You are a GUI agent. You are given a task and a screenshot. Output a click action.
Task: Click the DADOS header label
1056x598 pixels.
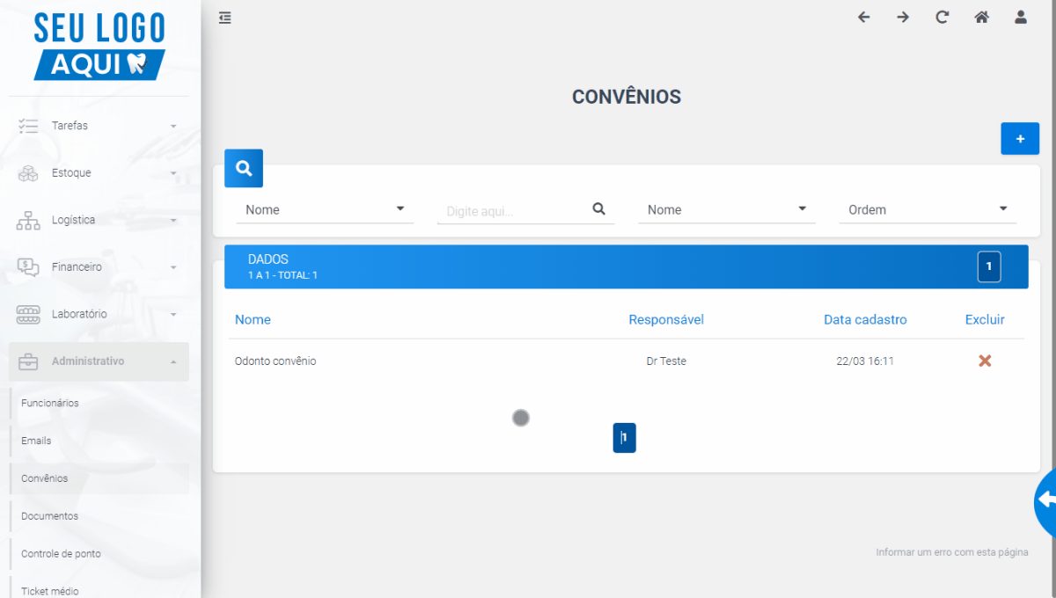268,259
